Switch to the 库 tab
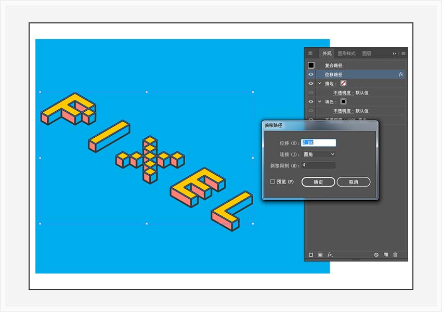This screenshot has height=312, width=442. point(310,53)
